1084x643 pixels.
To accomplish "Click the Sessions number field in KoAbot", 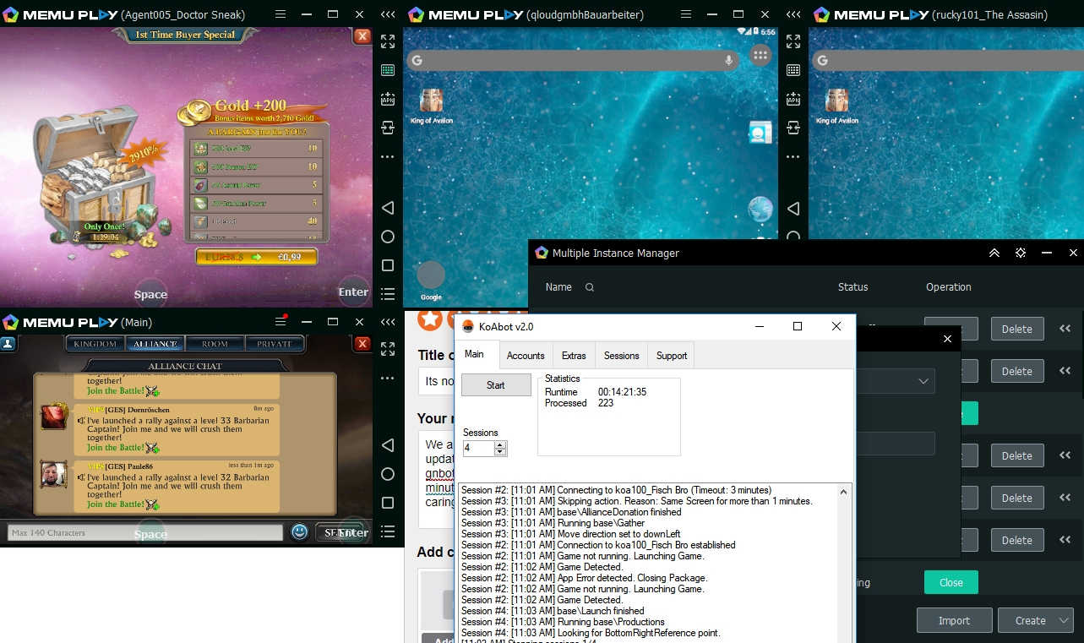I will coord(479,449).
